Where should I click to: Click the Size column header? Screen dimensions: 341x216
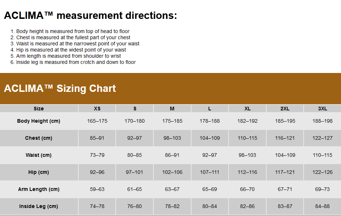tap(39, 109)
